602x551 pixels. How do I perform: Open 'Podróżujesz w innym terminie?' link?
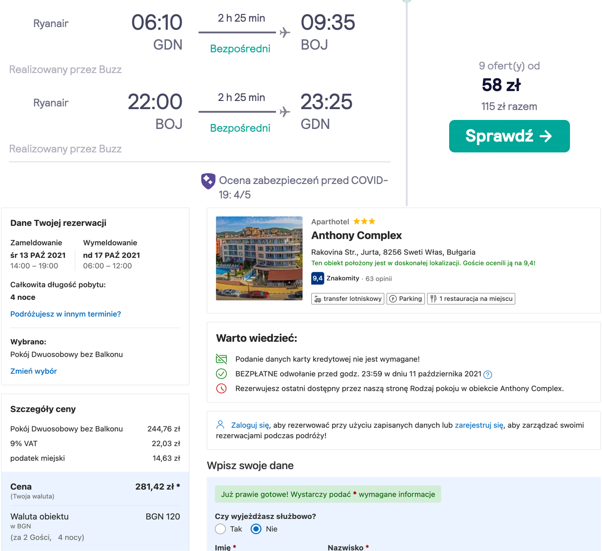(x=65, y=314)
